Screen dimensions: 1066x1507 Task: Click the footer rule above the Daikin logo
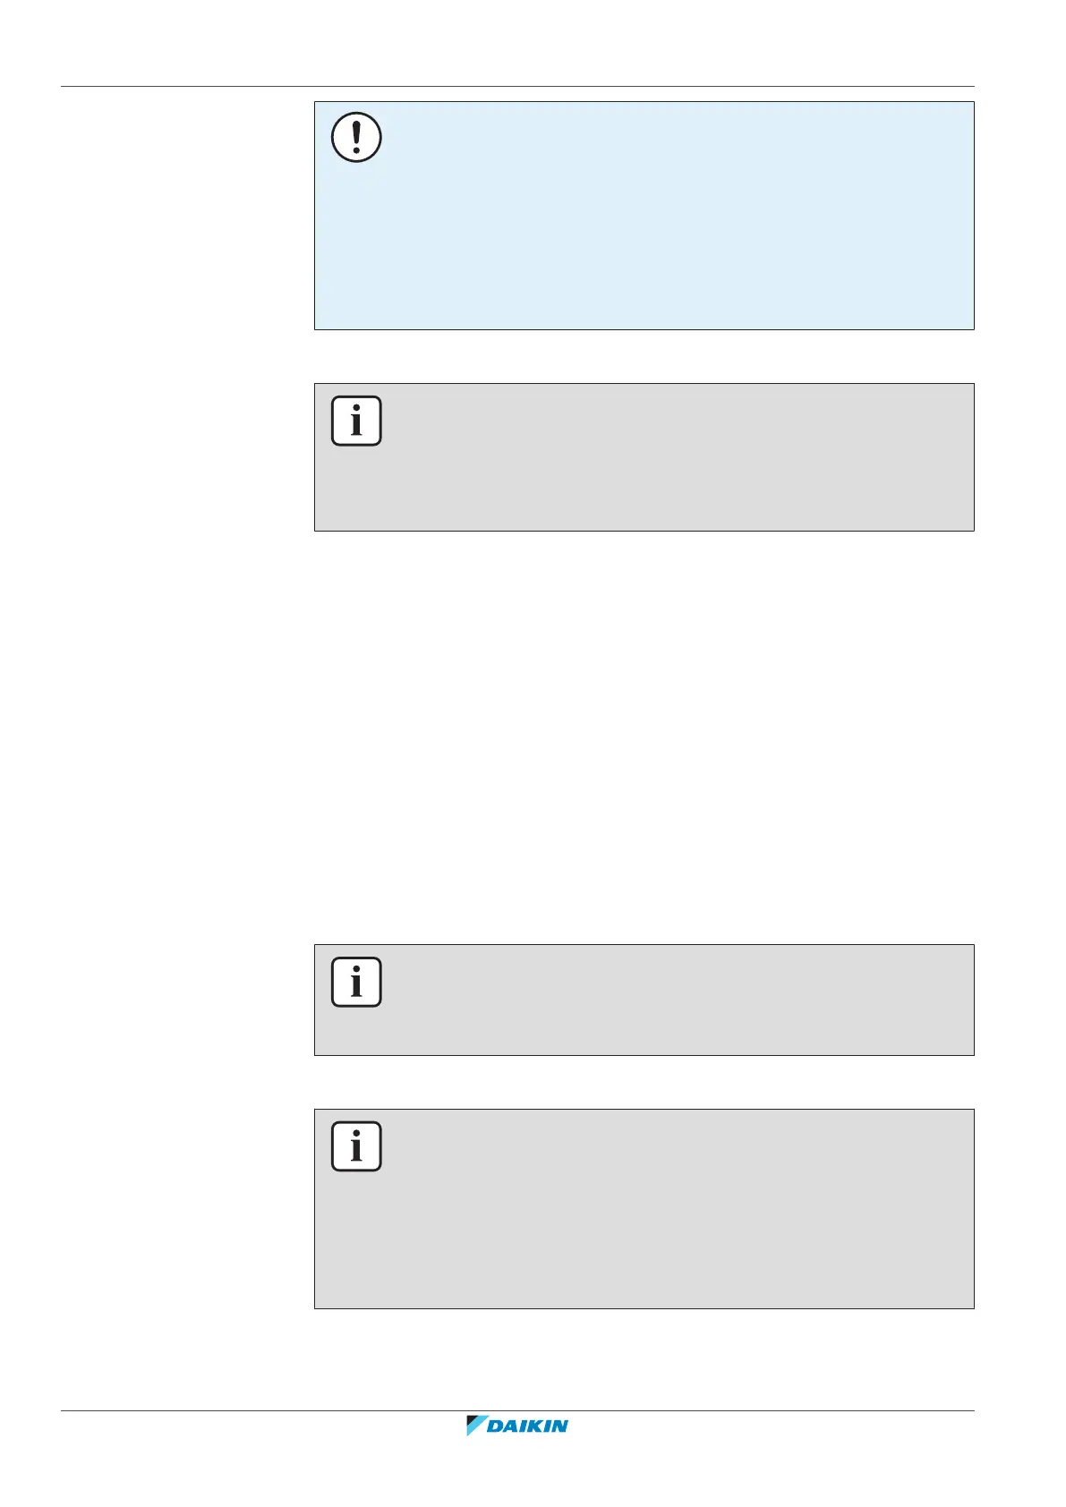click(517, 1411)
